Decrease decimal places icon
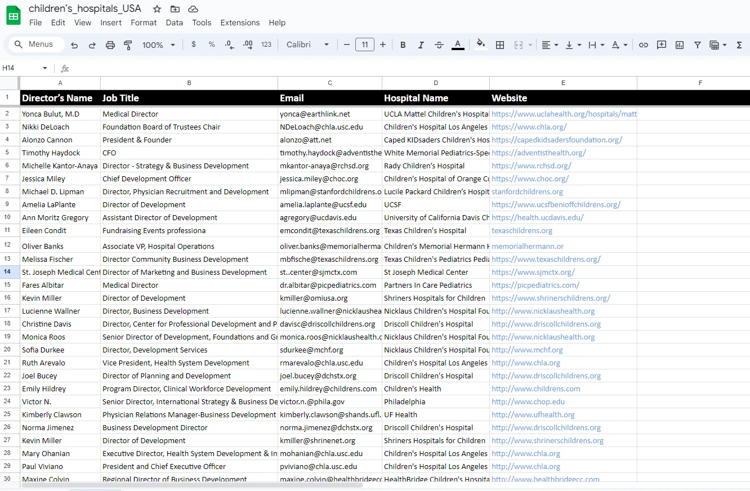This screenshot has width=750, height=491. point(229,44)
